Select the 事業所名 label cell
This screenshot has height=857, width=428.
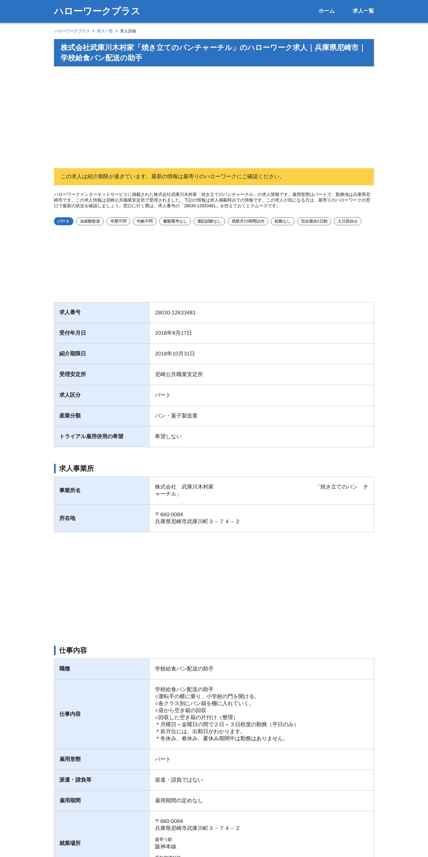click(102, 491)
